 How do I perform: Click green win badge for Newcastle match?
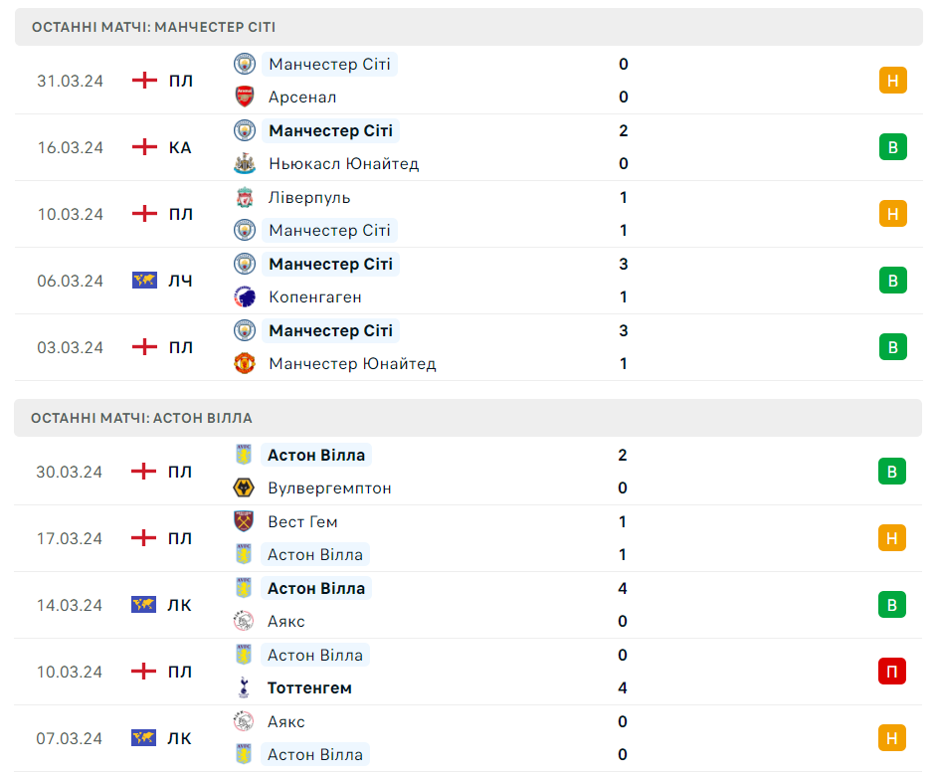(x=892, y=147)
